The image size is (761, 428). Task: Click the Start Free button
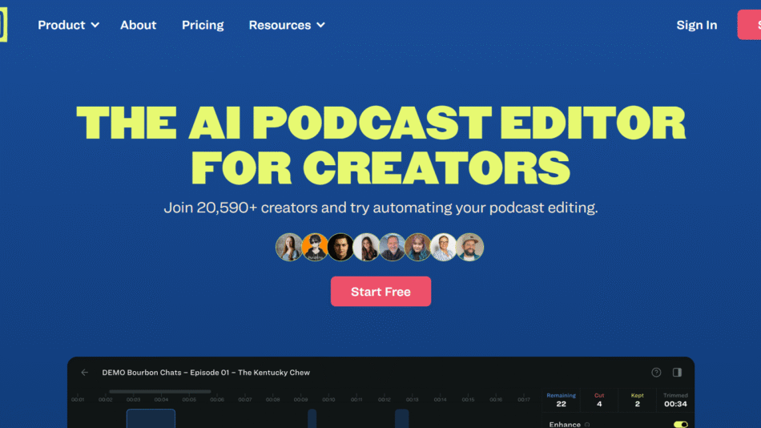(380, 292)
